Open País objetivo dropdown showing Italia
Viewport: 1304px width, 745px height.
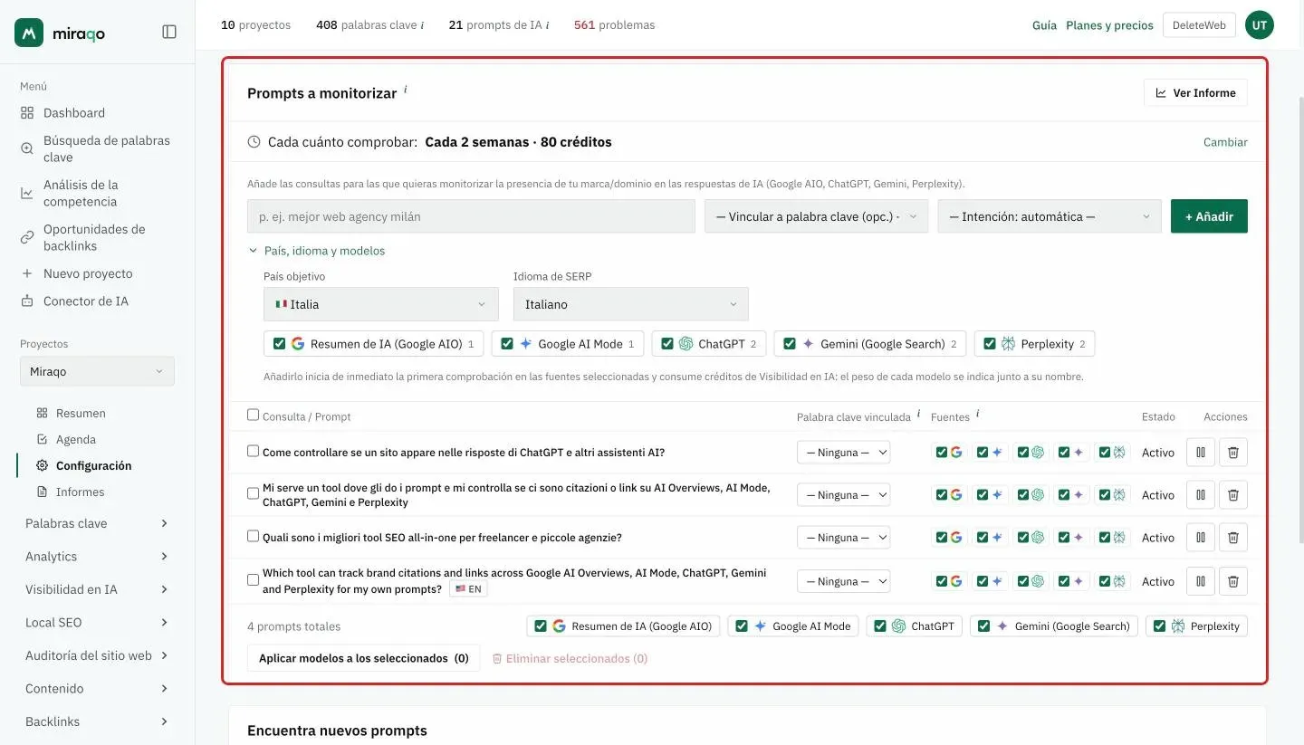coord(380,304)
